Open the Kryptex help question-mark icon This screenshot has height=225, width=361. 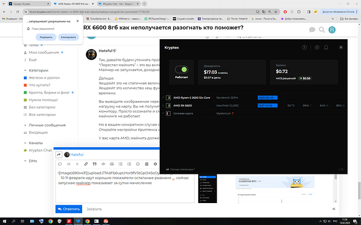(304, 48)
